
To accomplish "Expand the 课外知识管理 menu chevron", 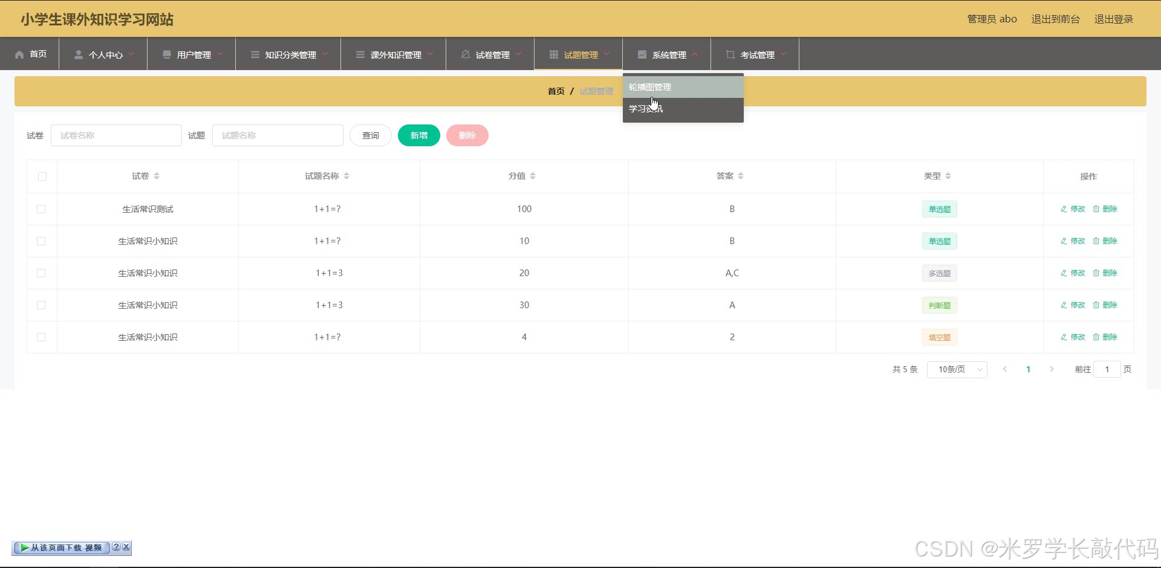I will (430, 54).
